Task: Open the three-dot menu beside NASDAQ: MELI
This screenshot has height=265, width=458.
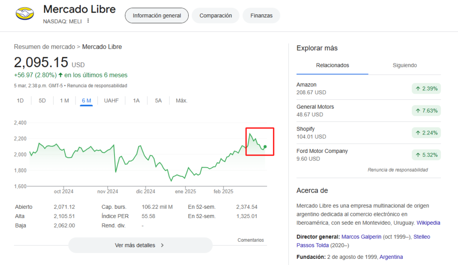Action: click(x=88, y=21)
